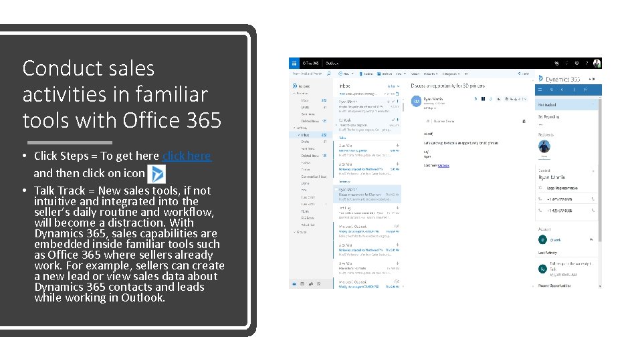Open the Dynamics 365 pane hamburger menu
Screen dimensions: 642x361
540,90
